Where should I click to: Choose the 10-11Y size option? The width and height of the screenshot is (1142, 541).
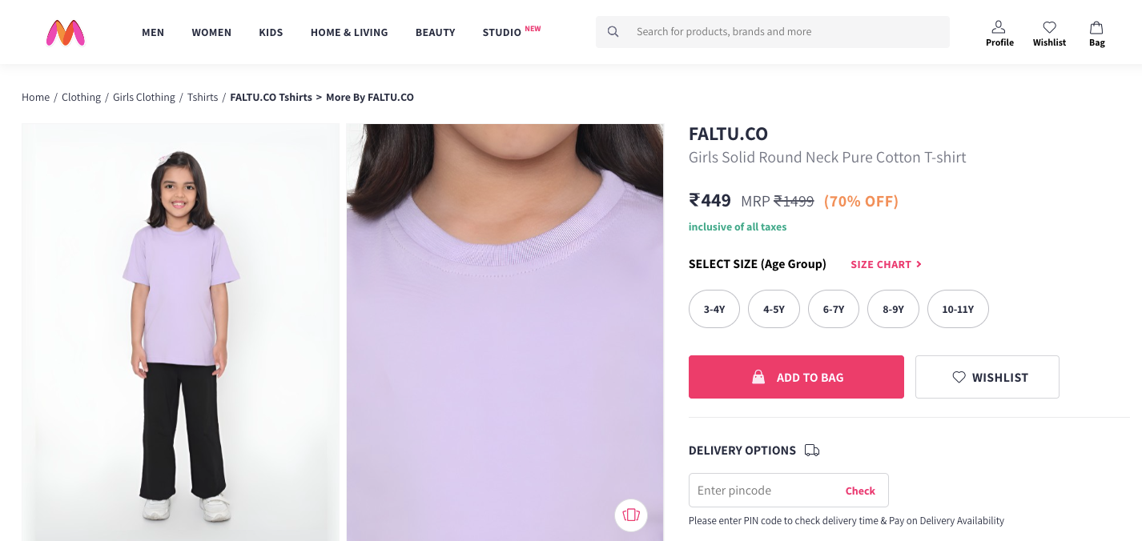(x=958, y=309)
